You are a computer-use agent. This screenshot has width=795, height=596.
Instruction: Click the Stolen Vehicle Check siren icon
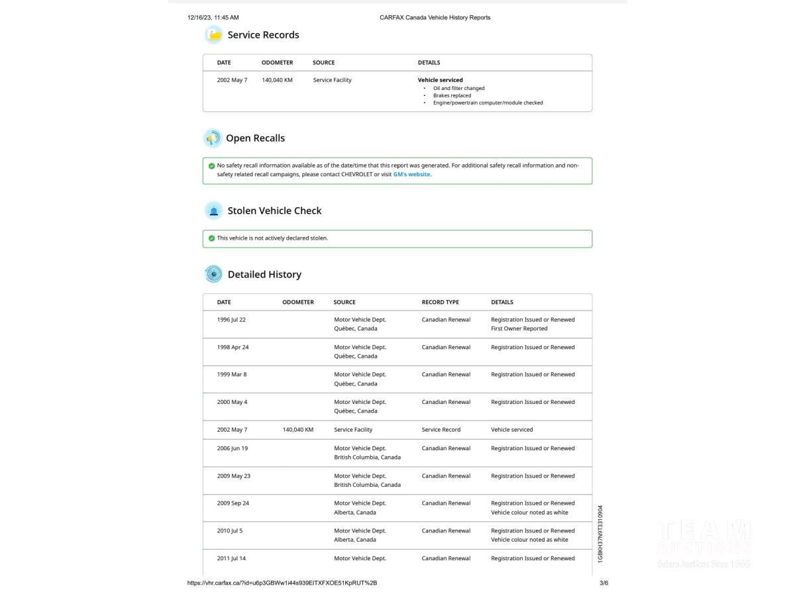click(x=213, y=211)
